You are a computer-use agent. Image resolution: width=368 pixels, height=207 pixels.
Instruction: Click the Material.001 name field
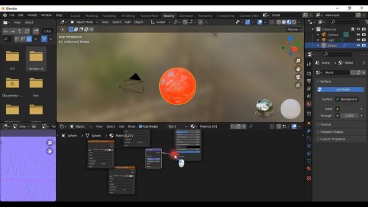(214, 126)
